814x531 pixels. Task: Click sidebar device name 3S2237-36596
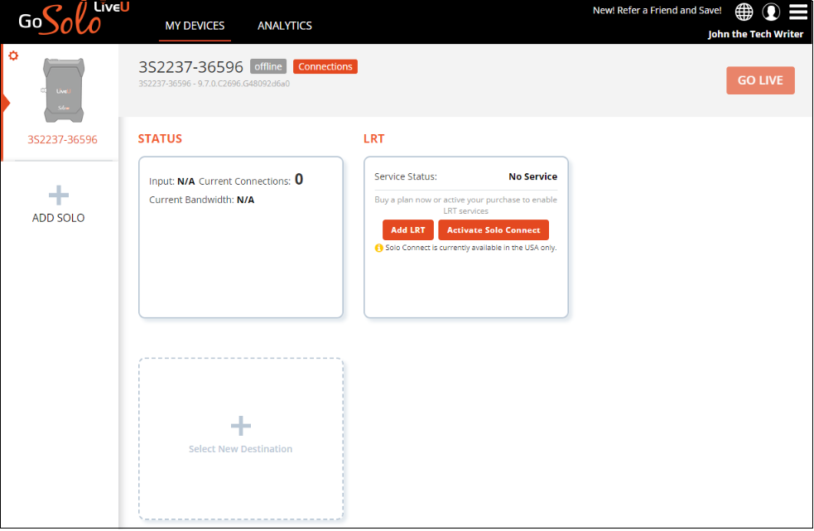[62, 140]
